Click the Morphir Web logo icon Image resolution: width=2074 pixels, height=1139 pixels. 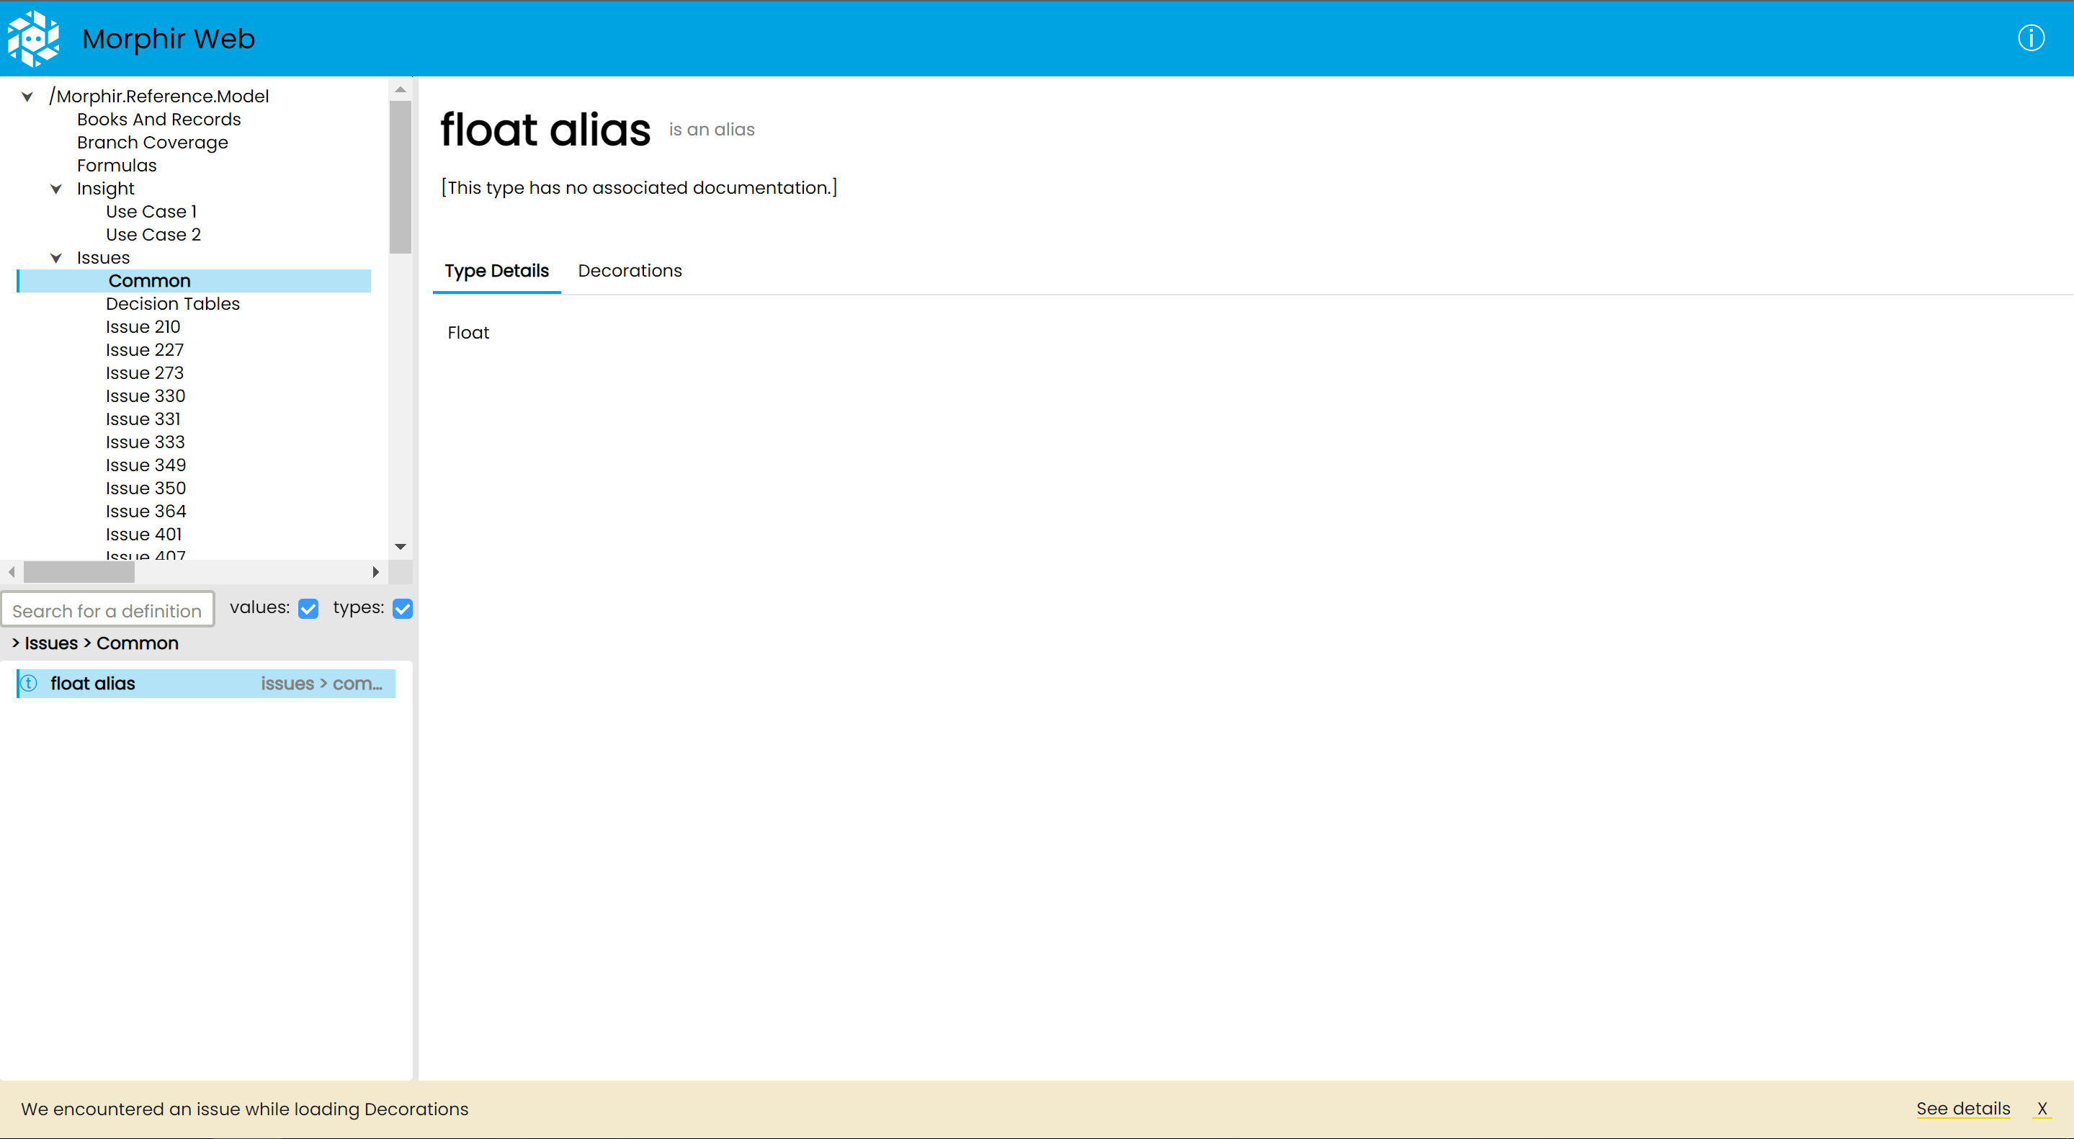coord(33,38)
